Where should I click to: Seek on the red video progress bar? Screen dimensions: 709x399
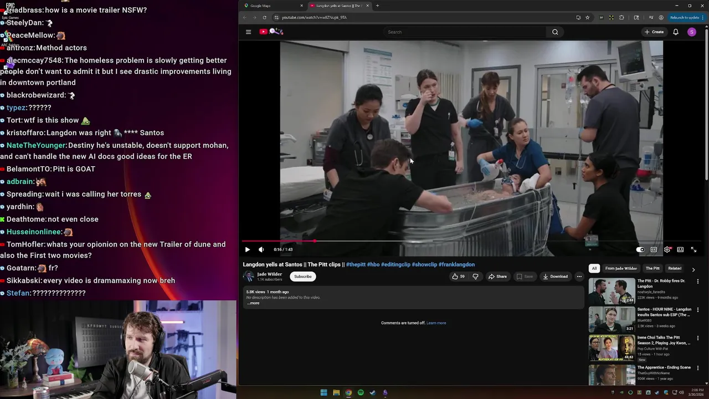coord(472,241)
